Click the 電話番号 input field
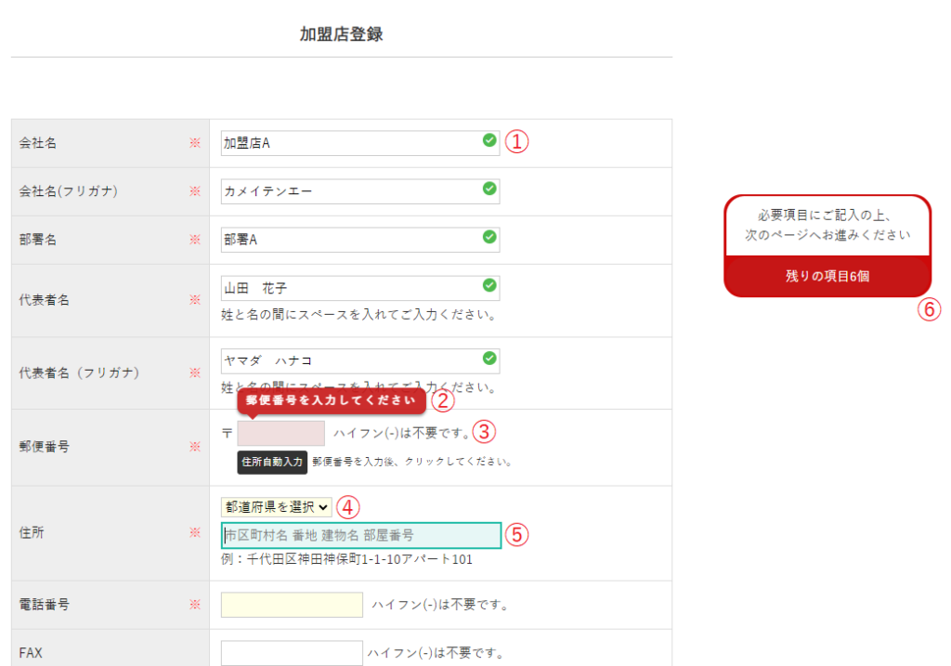This screenshot has width=951, height=666. (x=292, y=605)
